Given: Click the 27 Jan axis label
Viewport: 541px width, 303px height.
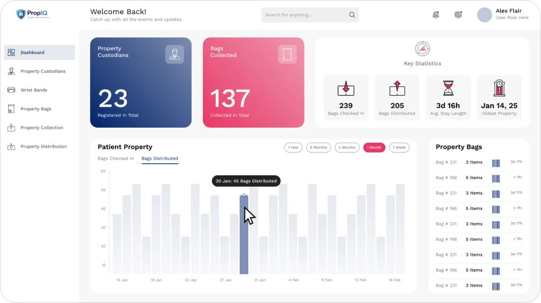Looking at the screenshot, I should coord(226,280).
